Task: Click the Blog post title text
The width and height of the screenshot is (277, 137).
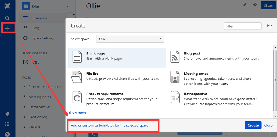Action: click(192, 53)
